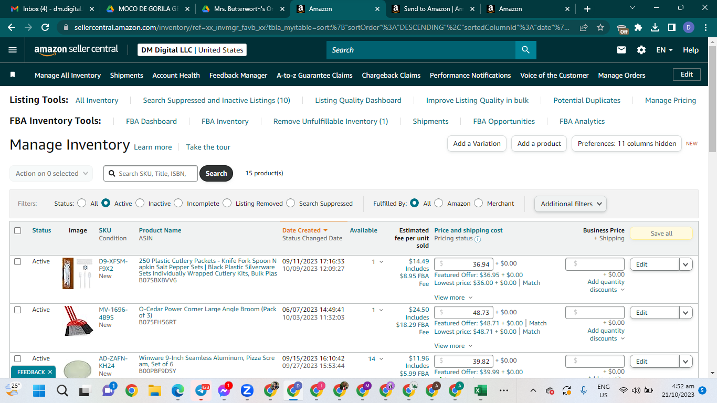Open the FBA Dashboard link
717x403 pixels.
(x=151, y=121)
